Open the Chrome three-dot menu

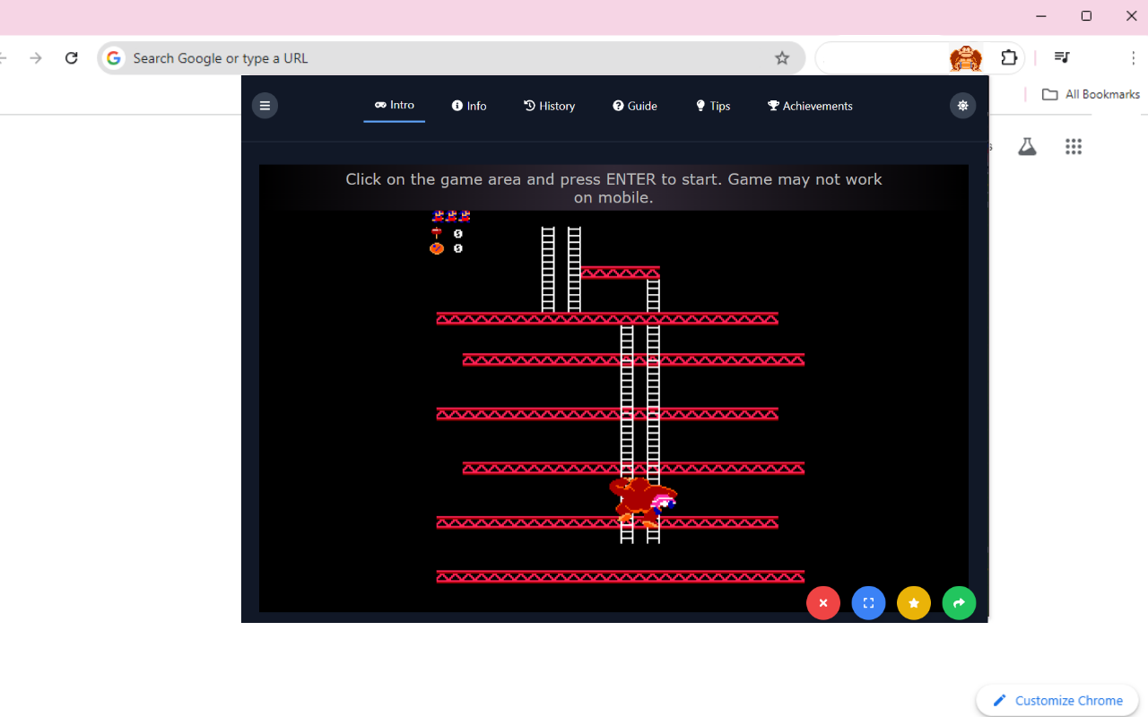tap(1134, 57)
